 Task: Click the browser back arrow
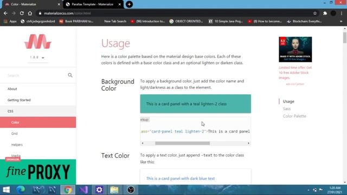[x=5, y=13]
